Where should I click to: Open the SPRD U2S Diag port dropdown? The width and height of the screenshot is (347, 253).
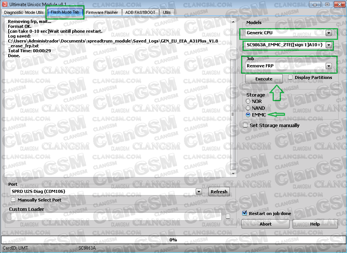coord(199,191)
